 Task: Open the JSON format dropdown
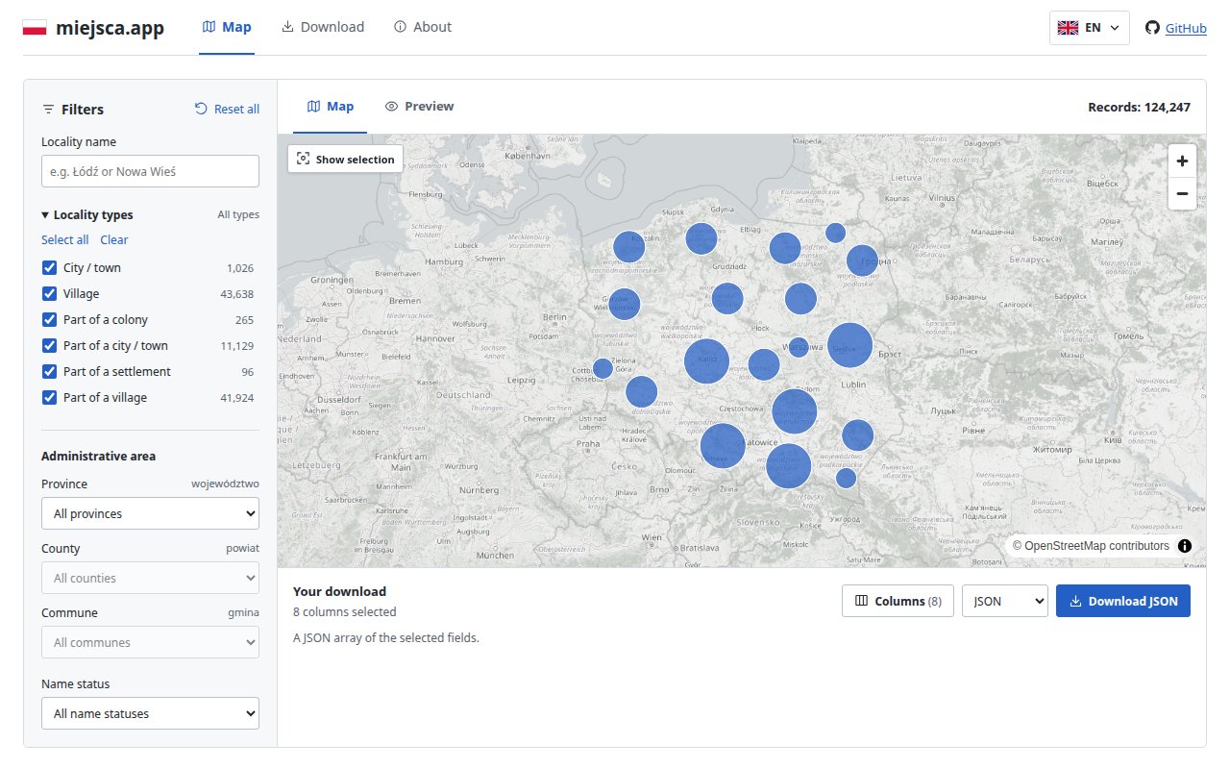coord(1004,601)
